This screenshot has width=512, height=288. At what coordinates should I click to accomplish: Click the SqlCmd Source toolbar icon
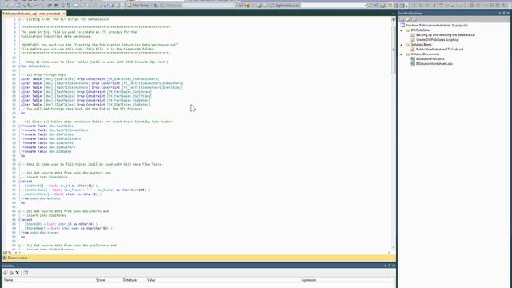272,6
